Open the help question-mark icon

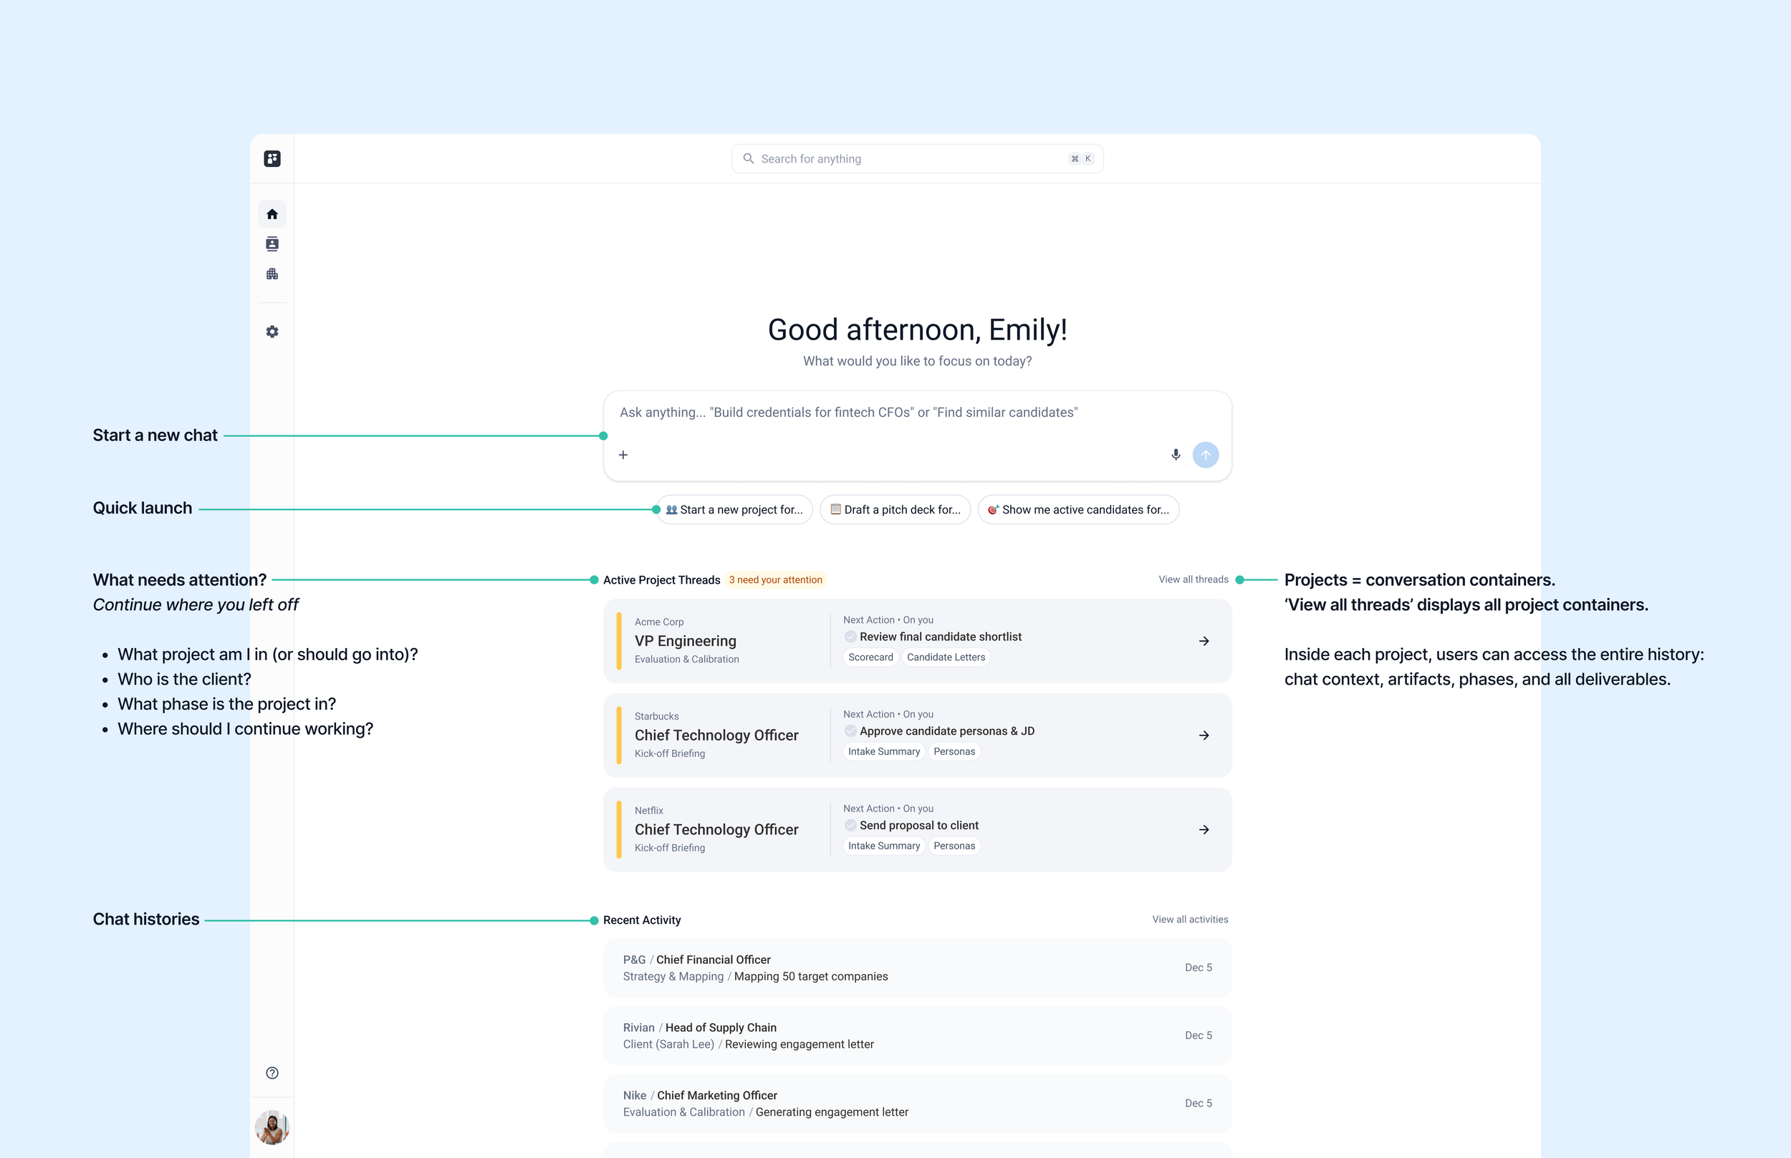pyautogui.click(x=272, y=1073)
